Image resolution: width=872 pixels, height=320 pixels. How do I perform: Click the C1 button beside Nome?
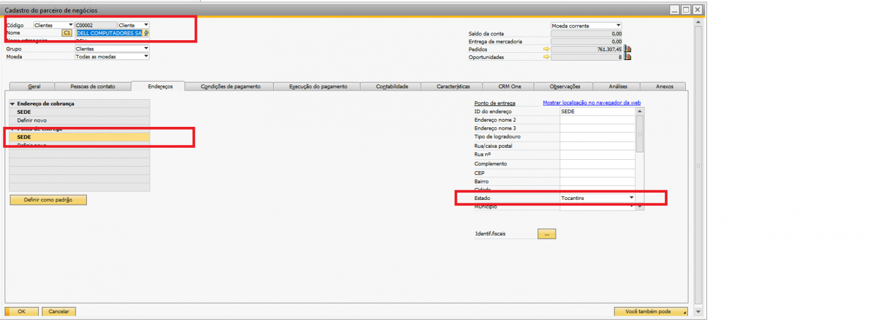(x=67, y=33)
